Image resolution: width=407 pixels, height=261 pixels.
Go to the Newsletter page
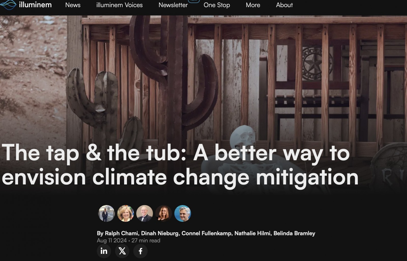pyautogui.click(x=173, y=5)
